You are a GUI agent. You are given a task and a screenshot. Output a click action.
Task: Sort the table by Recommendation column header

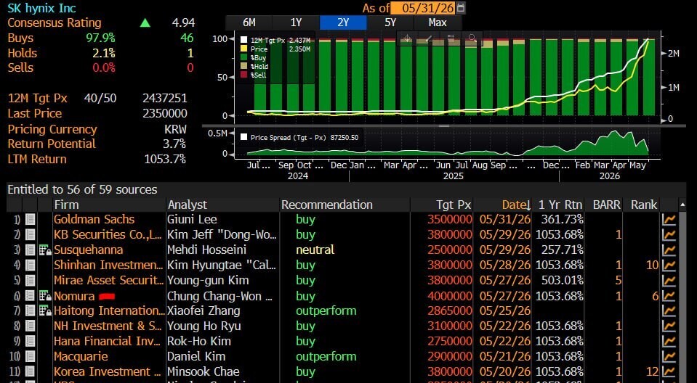point(327,205)
